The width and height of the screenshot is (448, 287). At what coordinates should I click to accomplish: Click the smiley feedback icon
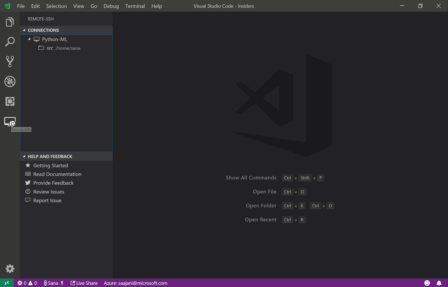pyautogui.click(x=428, y=283)
